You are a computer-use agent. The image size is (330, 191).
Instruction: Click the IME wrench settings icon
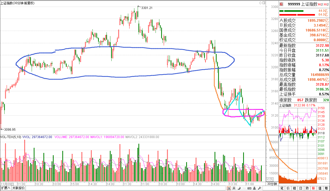260,188
